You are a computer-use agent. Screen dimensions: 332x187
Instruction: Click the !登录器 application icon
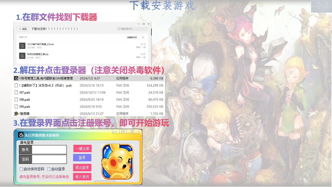(16, 113)
